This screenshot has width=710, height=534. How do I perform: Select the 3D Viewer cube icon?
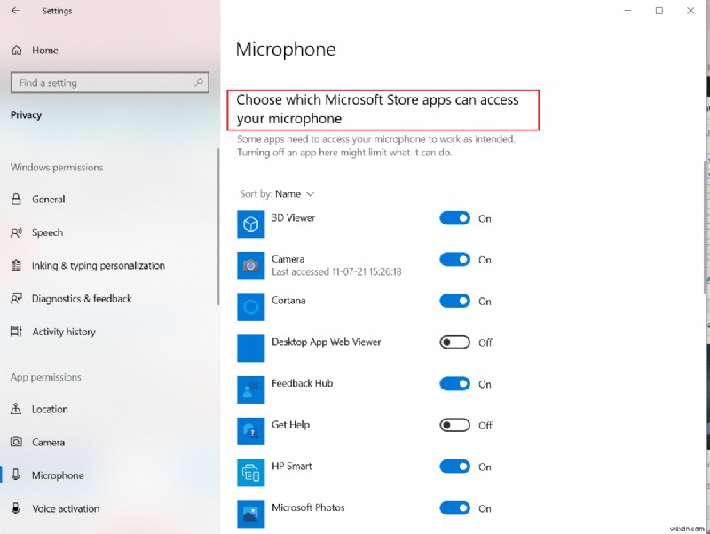[250, 224]
